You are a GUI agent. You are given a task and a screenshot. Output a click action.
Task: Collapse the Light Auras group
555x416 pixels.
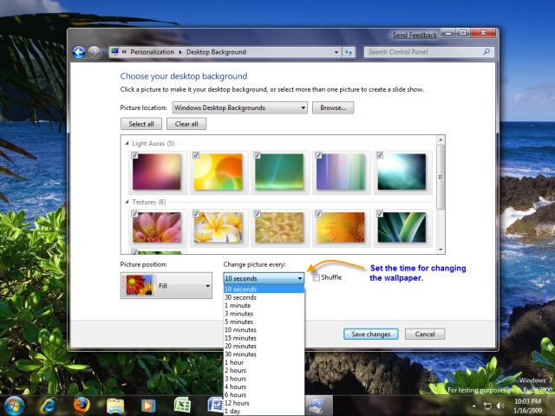[128, 143]
